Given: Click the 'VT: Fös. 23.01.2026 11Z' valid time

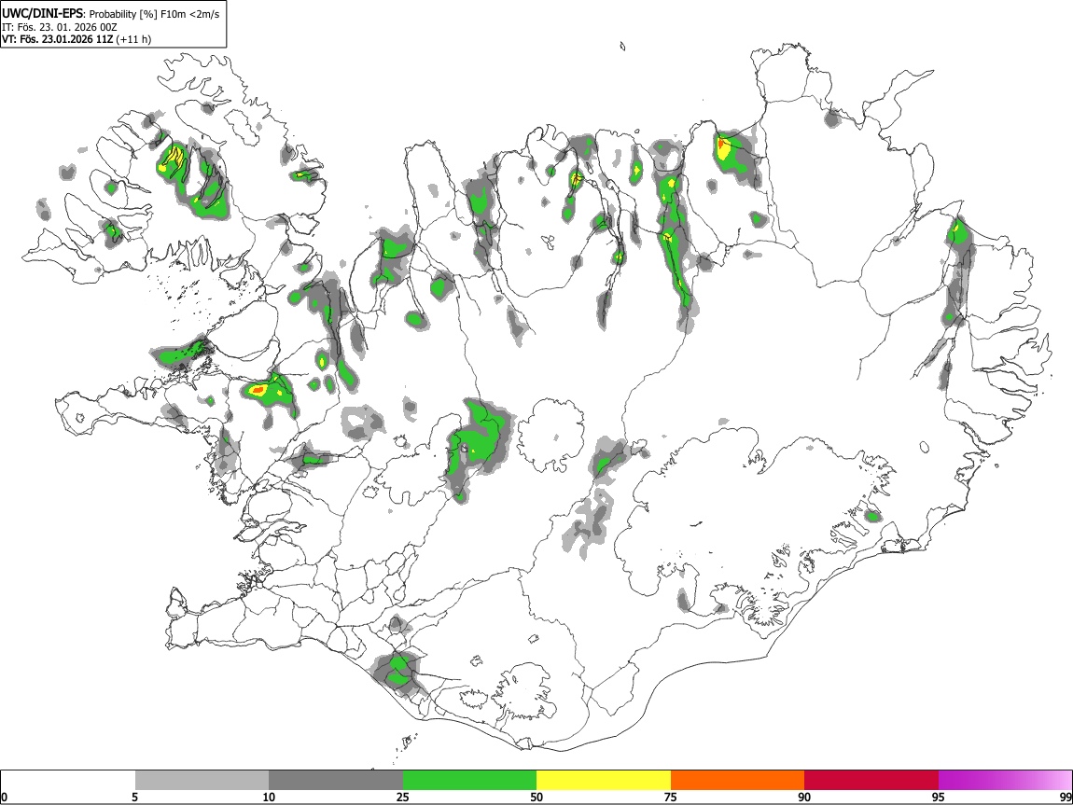Looking at the screenshot, I should [x=58, y=39].
